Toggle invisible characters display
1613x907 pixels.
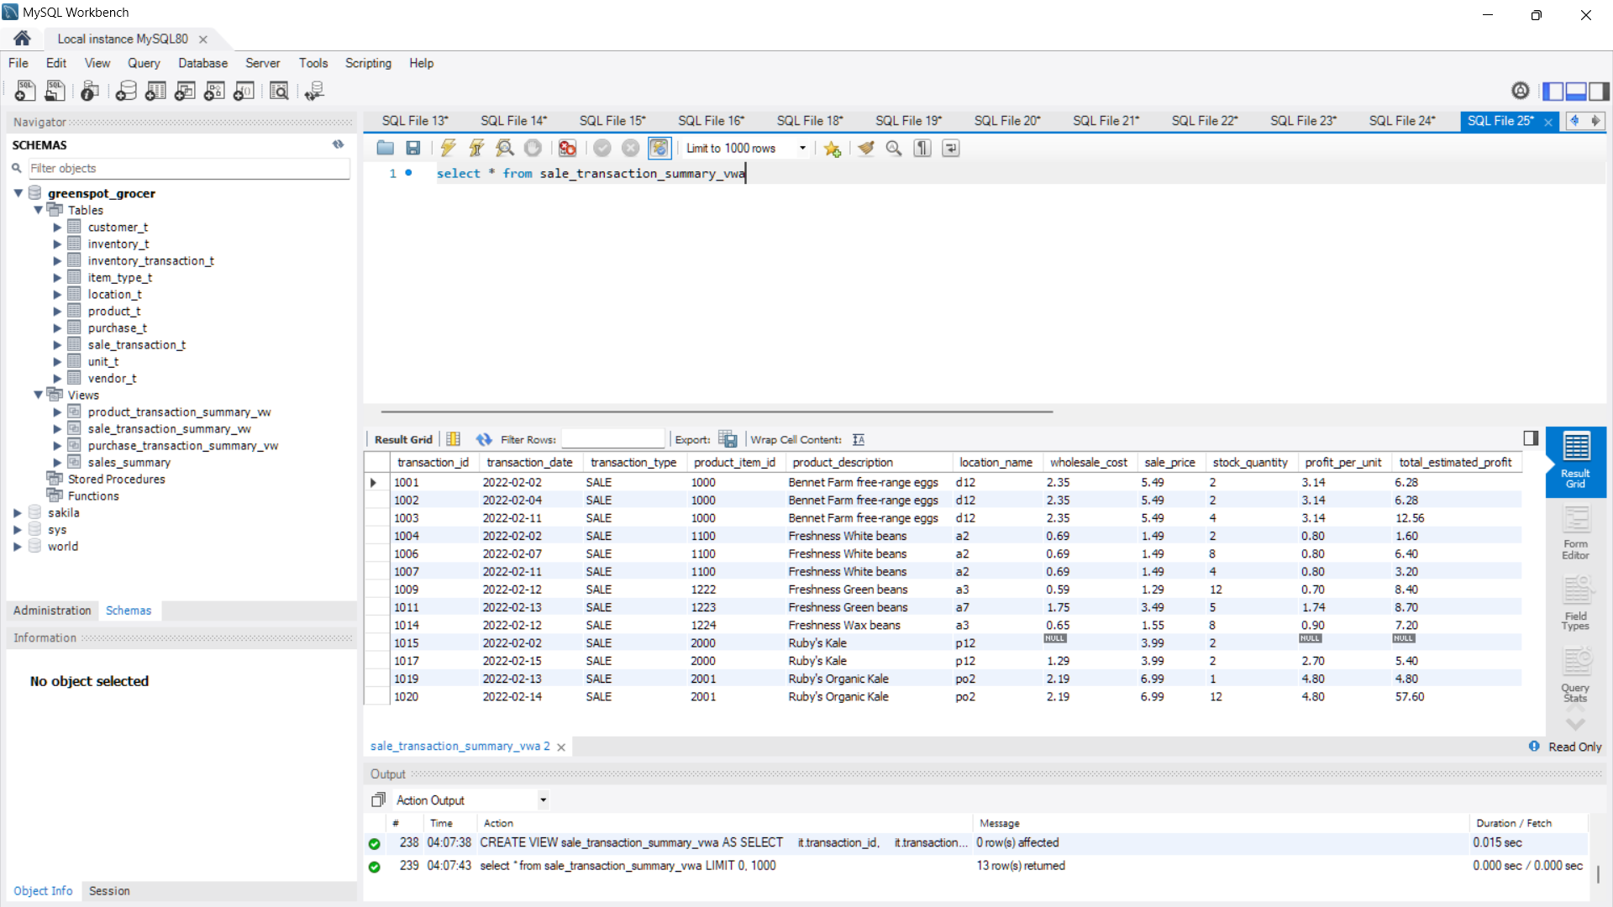tap(922, 148)
